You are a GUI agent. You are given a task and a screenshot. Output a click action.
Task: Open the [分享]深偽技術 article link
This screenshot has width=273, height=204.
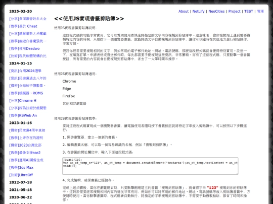click(28, 108)
